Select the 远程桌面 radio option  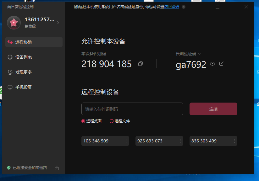[x=83, y=121]
